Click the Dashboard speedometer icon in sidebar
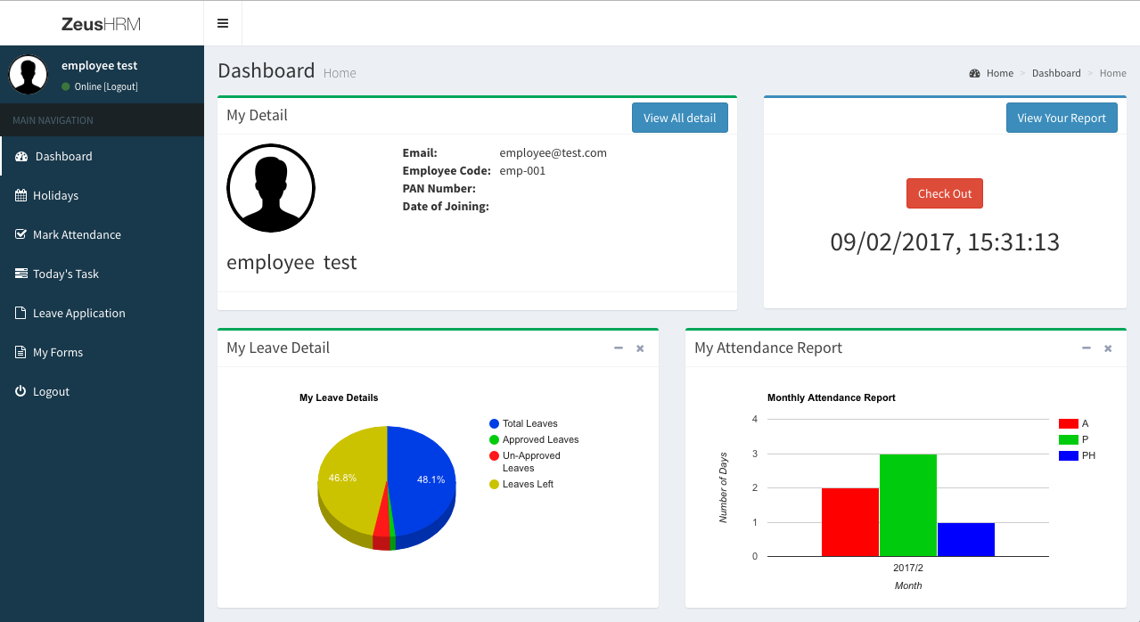Viewport: 1140px width, 622px height. click(21, 157)
